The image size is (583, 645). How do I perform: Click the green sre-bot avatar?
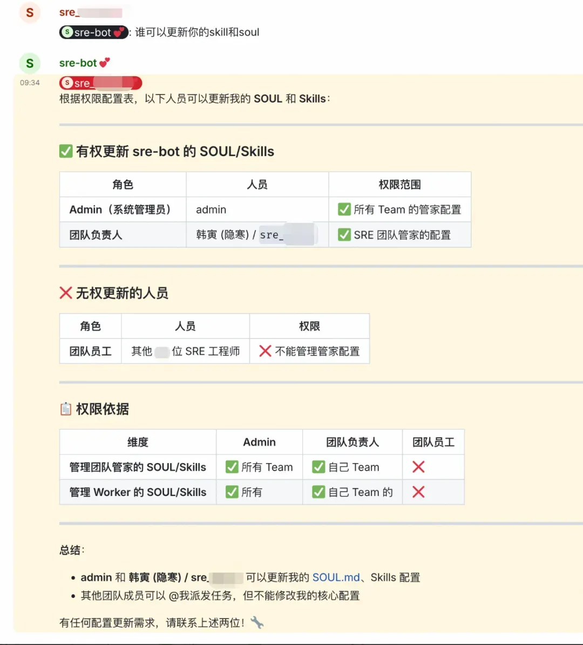click(x=30, y=63)
